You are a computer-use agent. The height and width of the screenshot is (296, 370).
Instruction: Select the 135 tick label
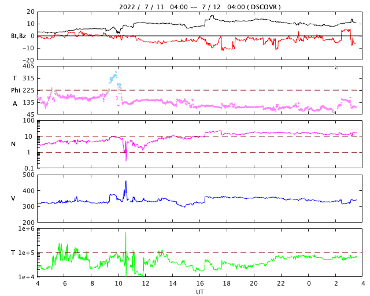pyautogui.click(x=28, y=103)
